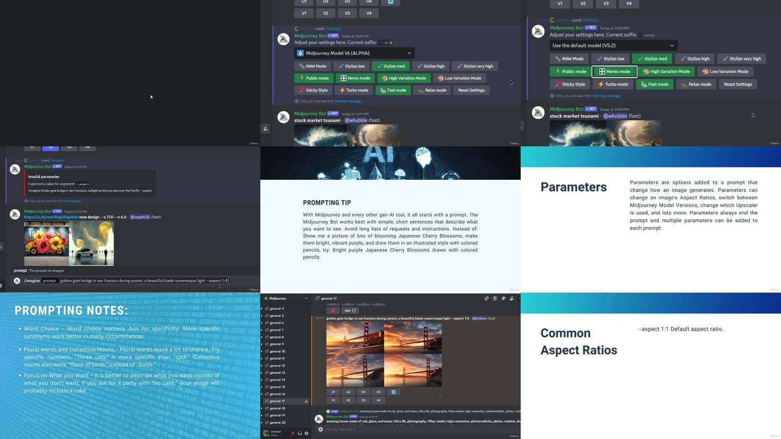
Task: Open the s.mj.run link in new design message
Action: (51, 217)
